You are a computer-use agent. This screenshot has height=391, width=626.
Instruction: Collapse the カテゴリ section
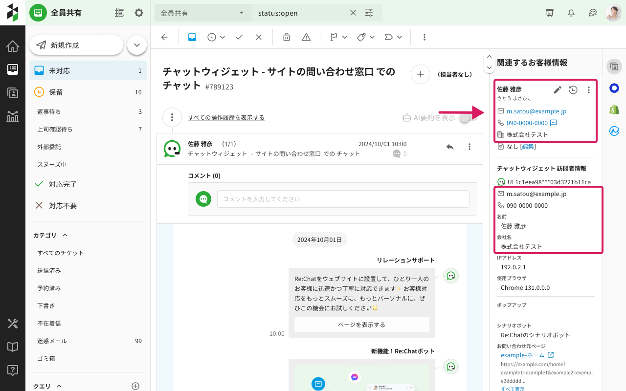pos(65,235)
